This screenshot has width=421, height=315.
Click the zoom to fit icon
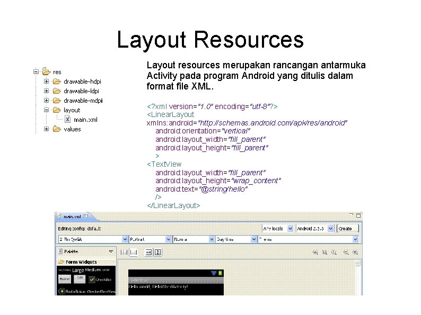pyautogui.click(x=324, y=253)
